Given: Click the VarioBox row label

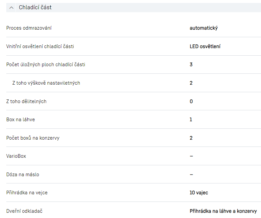Looking at the screenshot, I should [x=16, y=156].
